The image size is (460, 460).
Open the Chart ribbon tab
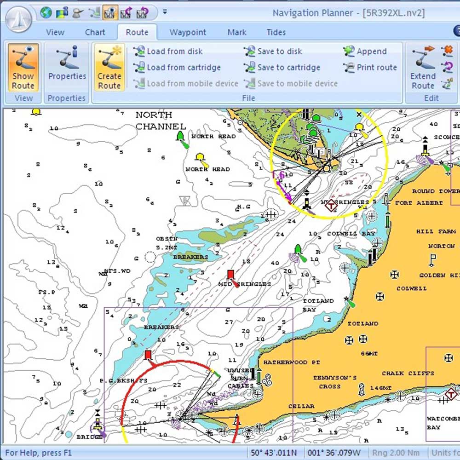pyautogui.click(x=95, y=32)
